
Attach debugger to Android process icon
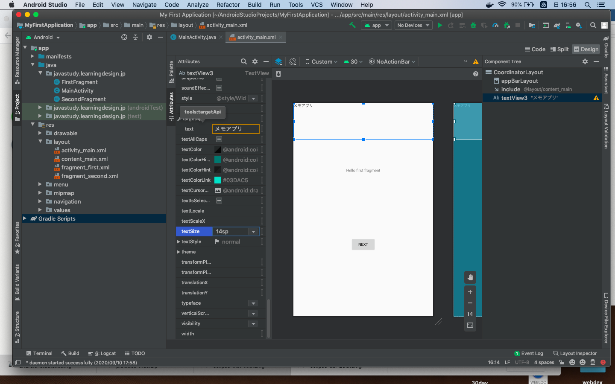click(507, 25)
